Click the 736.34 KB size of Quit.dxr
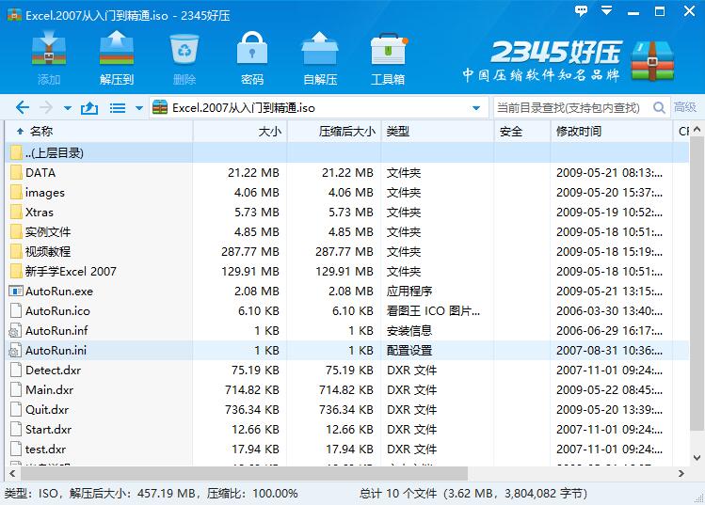This screenshot has width=705, height=505. [x=252, y=410]
